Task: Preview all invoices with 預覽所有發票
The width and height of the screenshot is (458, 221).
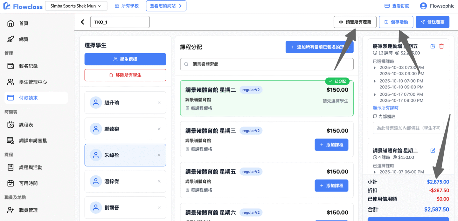Action: (355, 22)
